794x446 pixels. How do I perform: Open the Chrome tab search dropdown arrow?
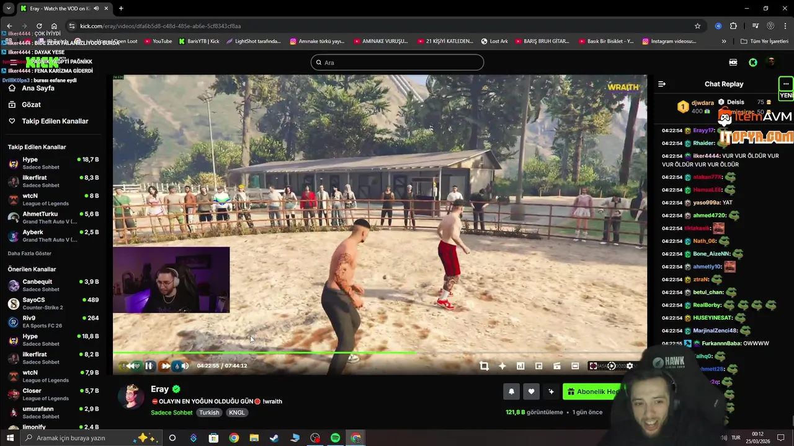[x=9, y=9]
